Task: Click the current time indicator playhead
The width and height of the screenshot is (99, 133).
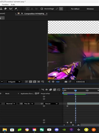Action: click(x=75, y=91)
